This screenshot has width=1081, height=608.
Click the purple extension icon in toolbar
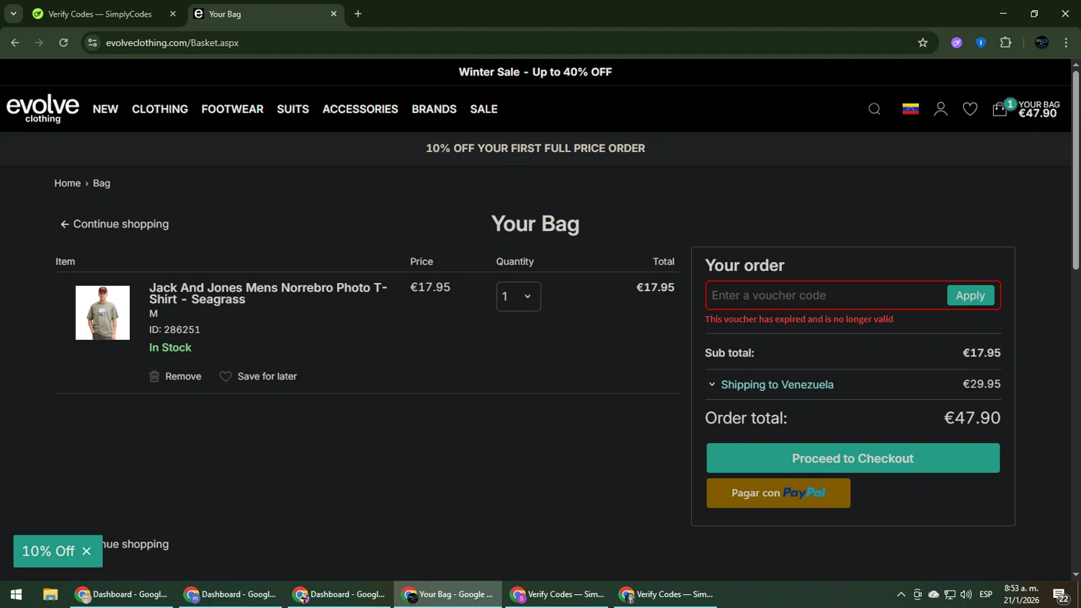coord(956,43)
